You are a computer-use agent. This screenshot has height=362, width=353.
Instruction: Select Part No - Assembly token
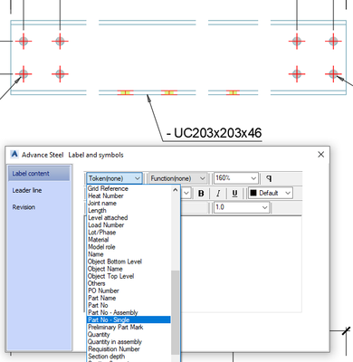point(129,312)
